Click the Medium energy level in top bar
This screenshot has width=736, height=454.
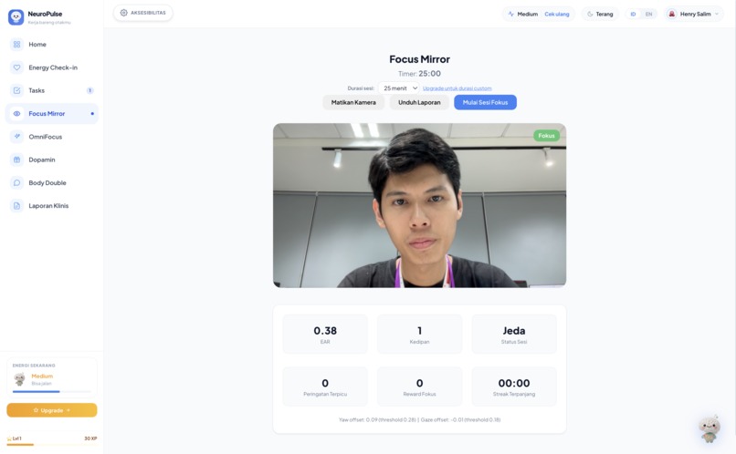coord(528,14)
